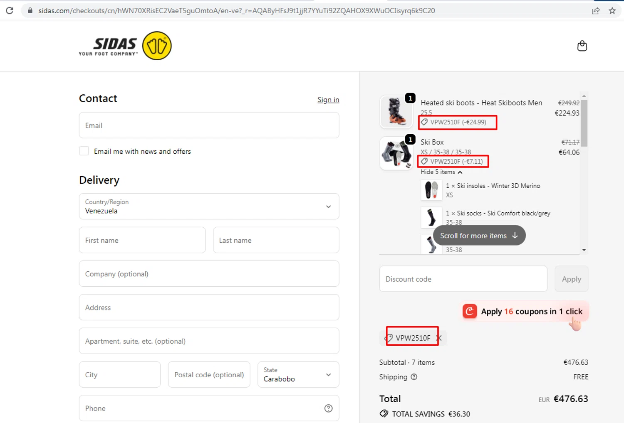This screenshot has width=624, height=423.
Task: Click the phone field help question icon
Action: (328, 408)
